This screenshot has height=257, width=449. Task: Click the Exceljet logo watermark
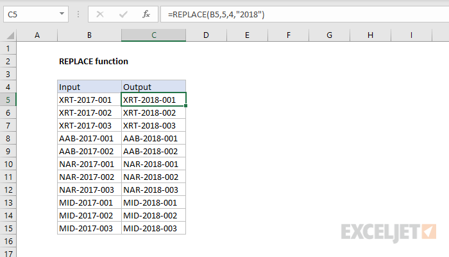(389, 231)
